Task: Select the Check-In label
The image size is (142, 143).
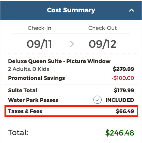Action: [40, 28]
